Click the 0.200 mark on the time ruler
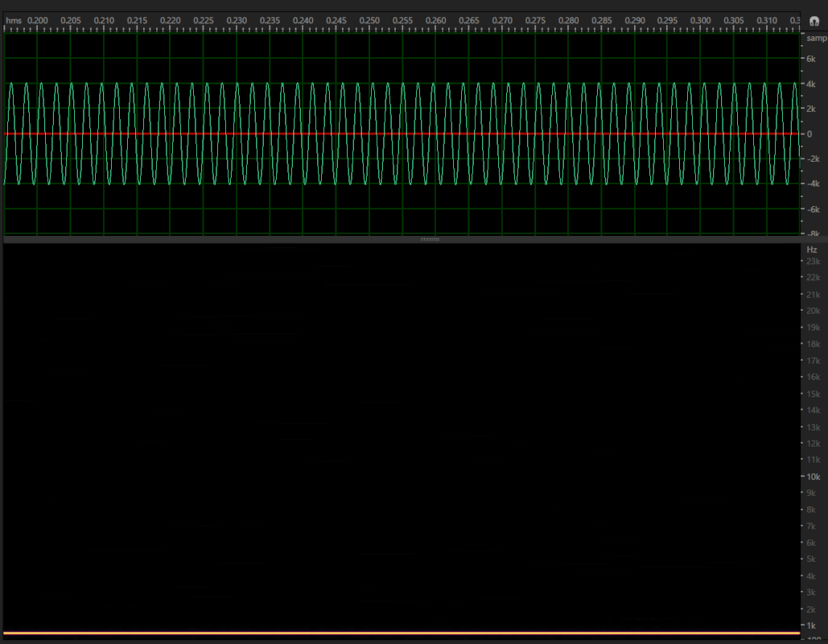Viewport: 828px width, 644px height. pyautogui.click(x=37, y=20)
